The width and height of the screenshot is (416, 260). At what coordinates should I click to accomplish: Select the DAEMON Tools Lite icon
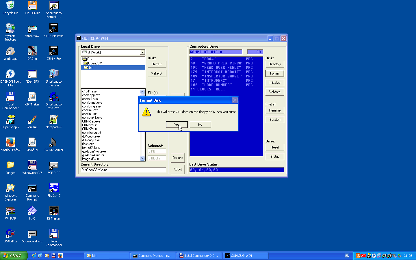point(10,78)
